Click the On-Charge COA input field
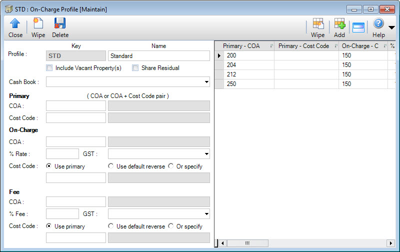The image size is (400, 252). pos(76,142)
